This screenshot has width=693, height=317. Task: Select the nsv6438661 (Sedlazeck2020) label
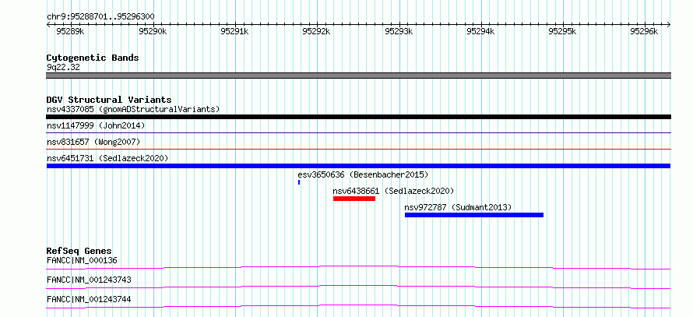(x=393, y=191)
